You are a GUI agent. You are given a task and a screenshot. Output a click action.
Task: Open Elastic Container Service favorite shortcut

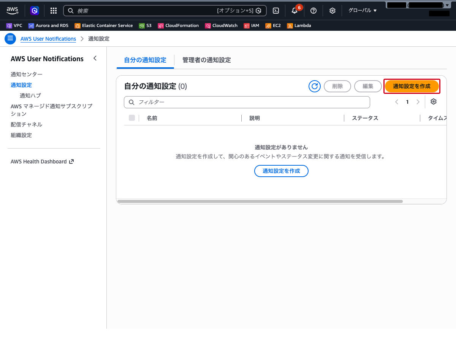tap(104, 26)
